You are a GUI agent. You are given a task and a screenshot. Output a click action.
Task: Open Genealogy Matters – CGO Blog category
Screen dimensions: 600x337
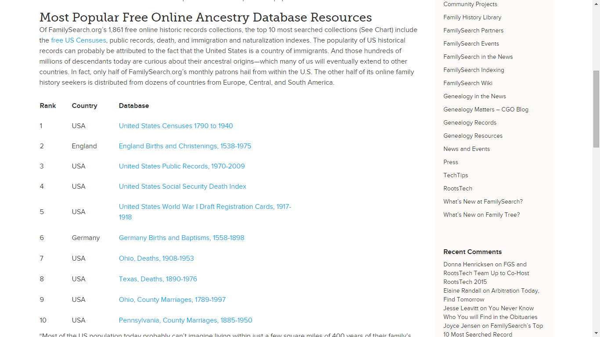point(486,110)
